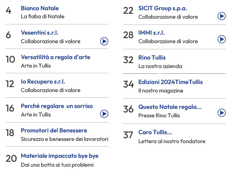This screenshot has width=230, height=172.
Task: Open the Vesentini s.r.l. entry
Action: (x=39, y=33)
